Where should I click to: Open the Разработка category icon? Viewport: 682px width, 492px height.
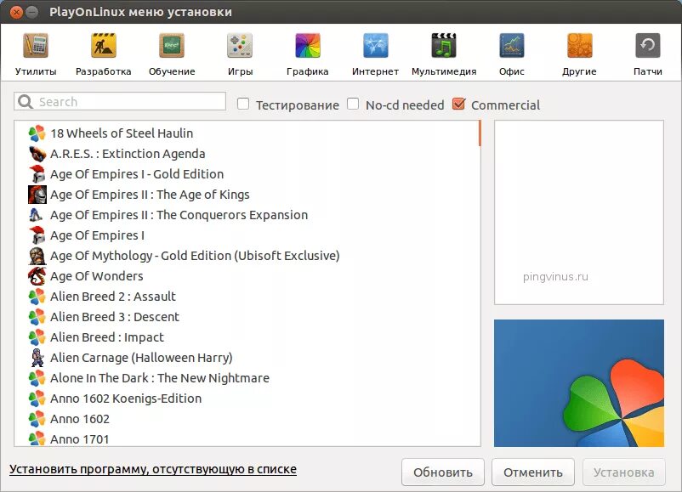click(x=104, y=45)
